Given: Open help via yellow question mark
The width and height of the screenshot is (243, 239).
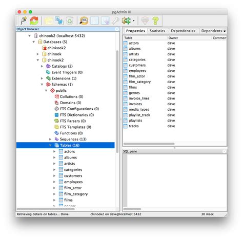Looking at the screenshot, I should [155, 21].
